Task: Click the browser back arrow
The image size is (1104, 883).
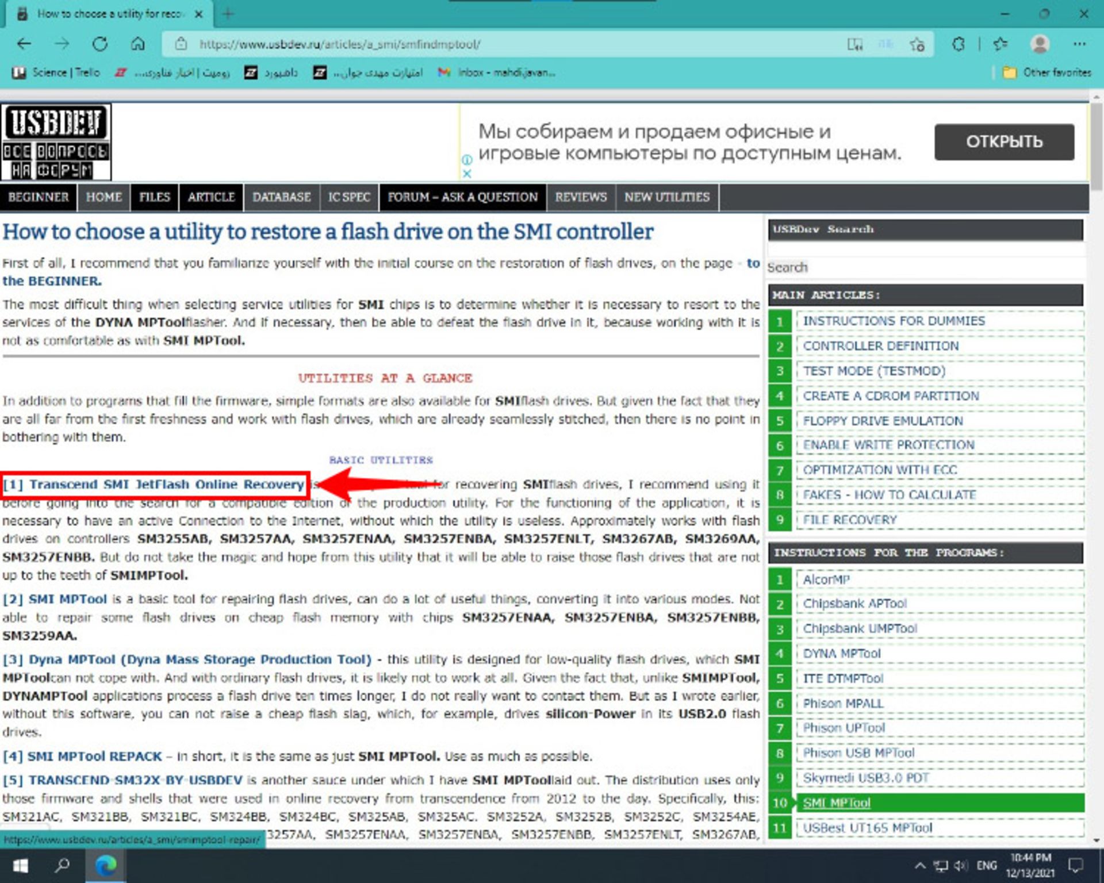Action: (24, 44)
